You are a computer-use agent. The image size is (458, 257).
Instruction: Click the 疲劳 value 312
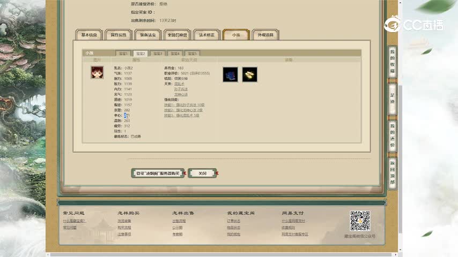coord(127,126)
